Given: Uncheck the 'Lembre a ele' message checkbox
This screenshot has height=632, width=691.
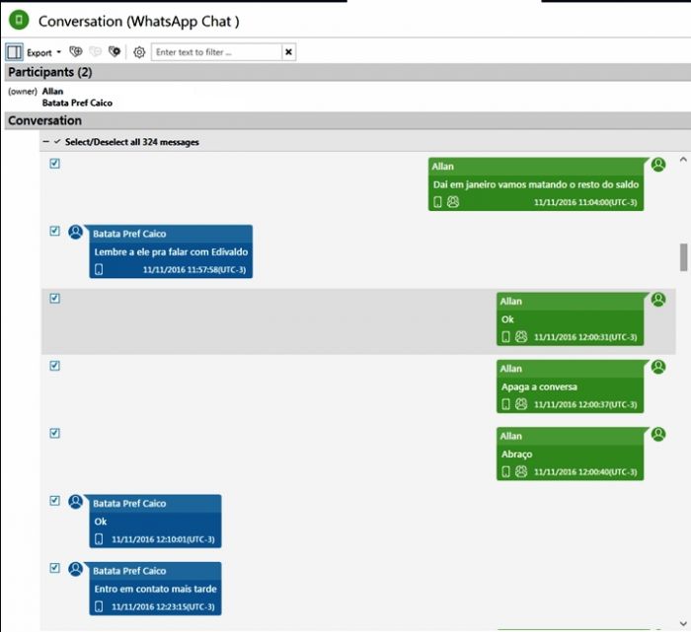Looking at the screenshot, I should pos(54,231).
